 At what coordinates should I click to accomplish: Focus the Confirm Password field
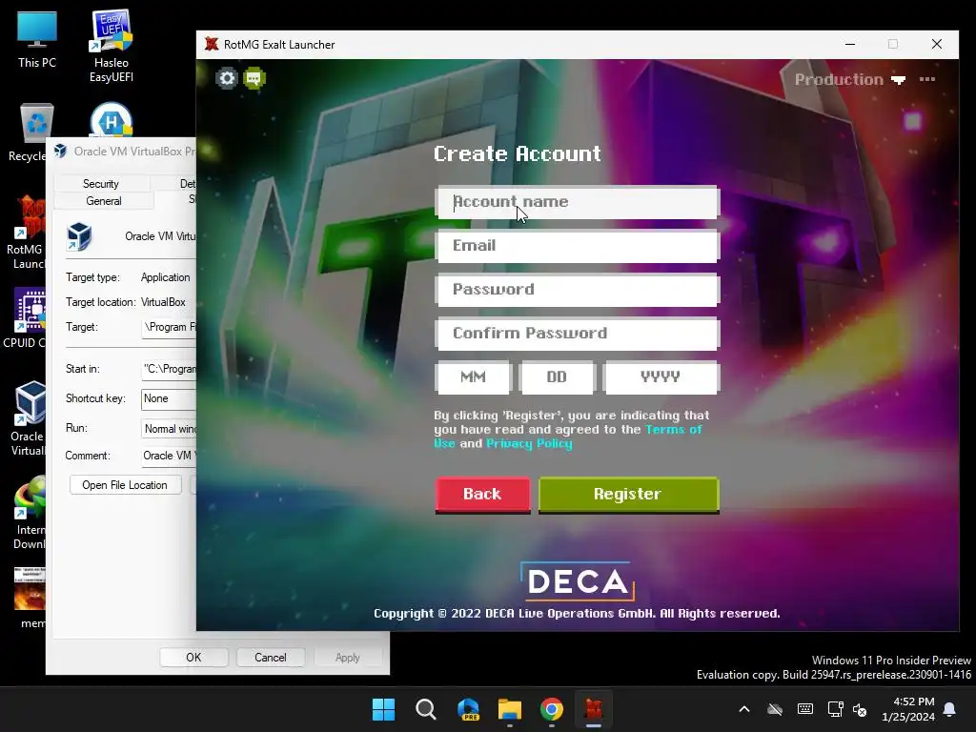click(x=578, y=334)
